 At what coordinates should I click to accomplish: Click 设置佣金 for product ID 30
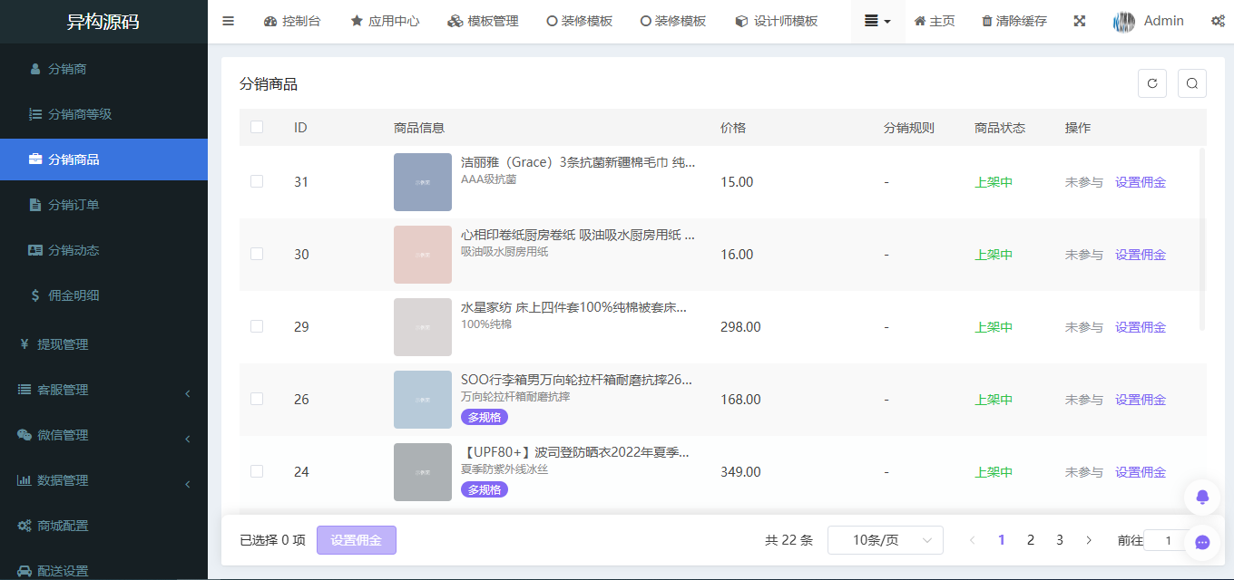[x=1141, y=254]
